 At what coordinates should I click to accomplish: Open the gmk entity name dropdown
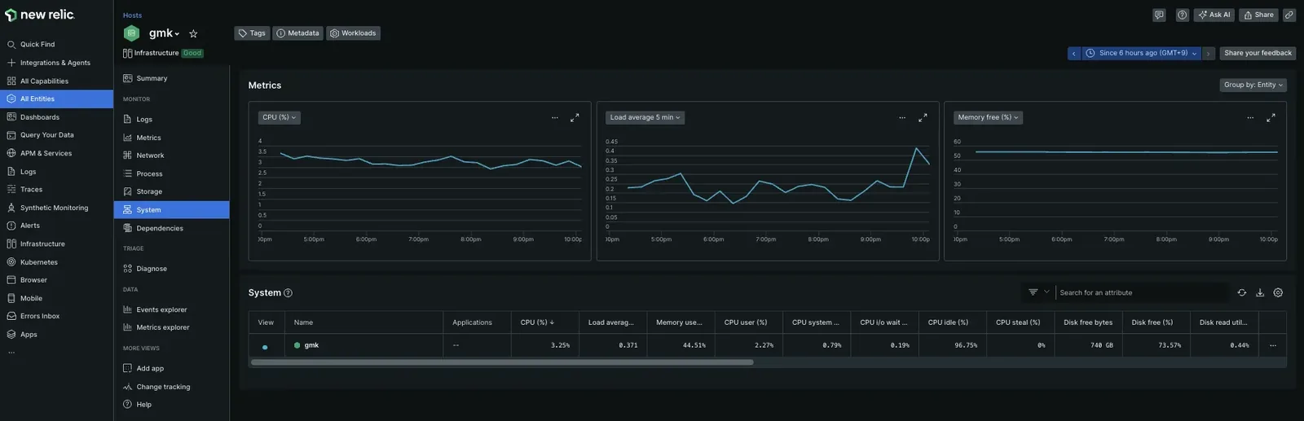164,33
